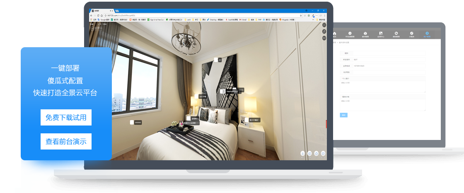Click the 查看前台演示 button
Image resolution: width=464 pixels, height=193 pixels.
click(66, 142)
